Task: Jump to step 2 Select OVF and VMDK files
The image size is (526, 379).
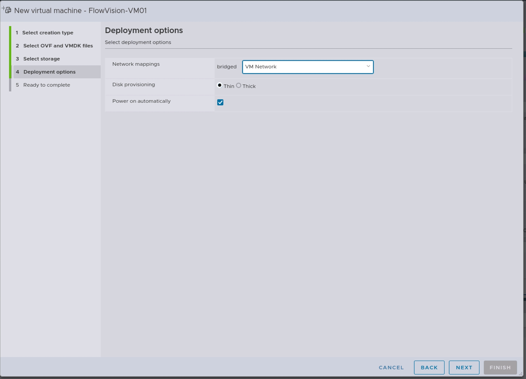Action: (x=58, y=46)
